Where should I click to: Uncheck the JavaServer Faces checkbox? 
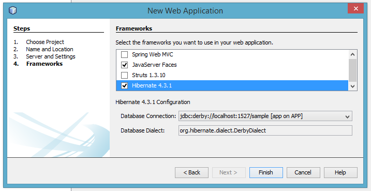pos(125,65)
